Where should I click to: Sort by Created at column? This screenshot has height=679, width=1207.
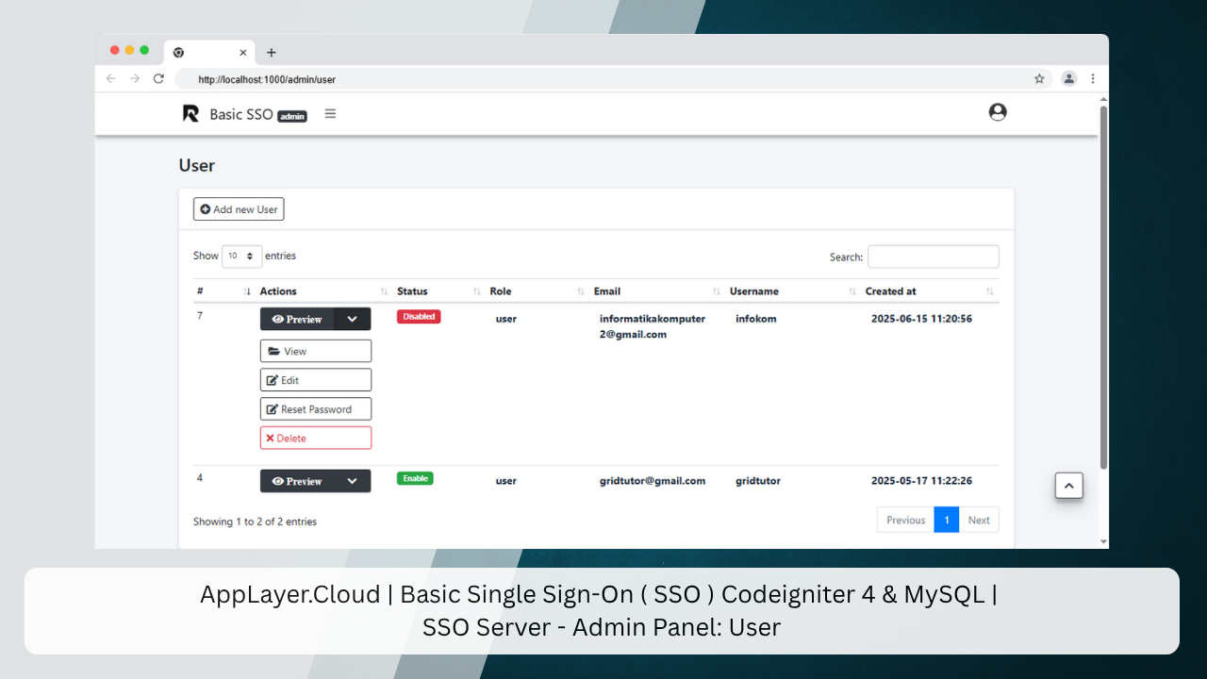tap(930, 291)
